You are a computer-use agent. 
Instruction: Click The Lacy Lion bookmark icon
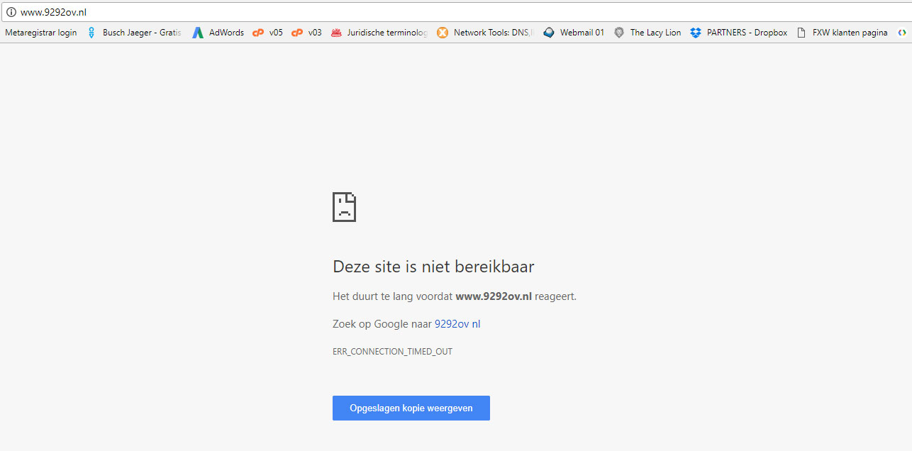tap(619, 33)
